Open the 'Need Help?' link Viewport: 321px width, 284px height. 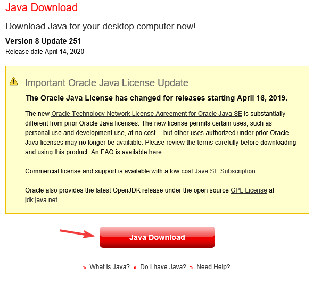(213, 267)
